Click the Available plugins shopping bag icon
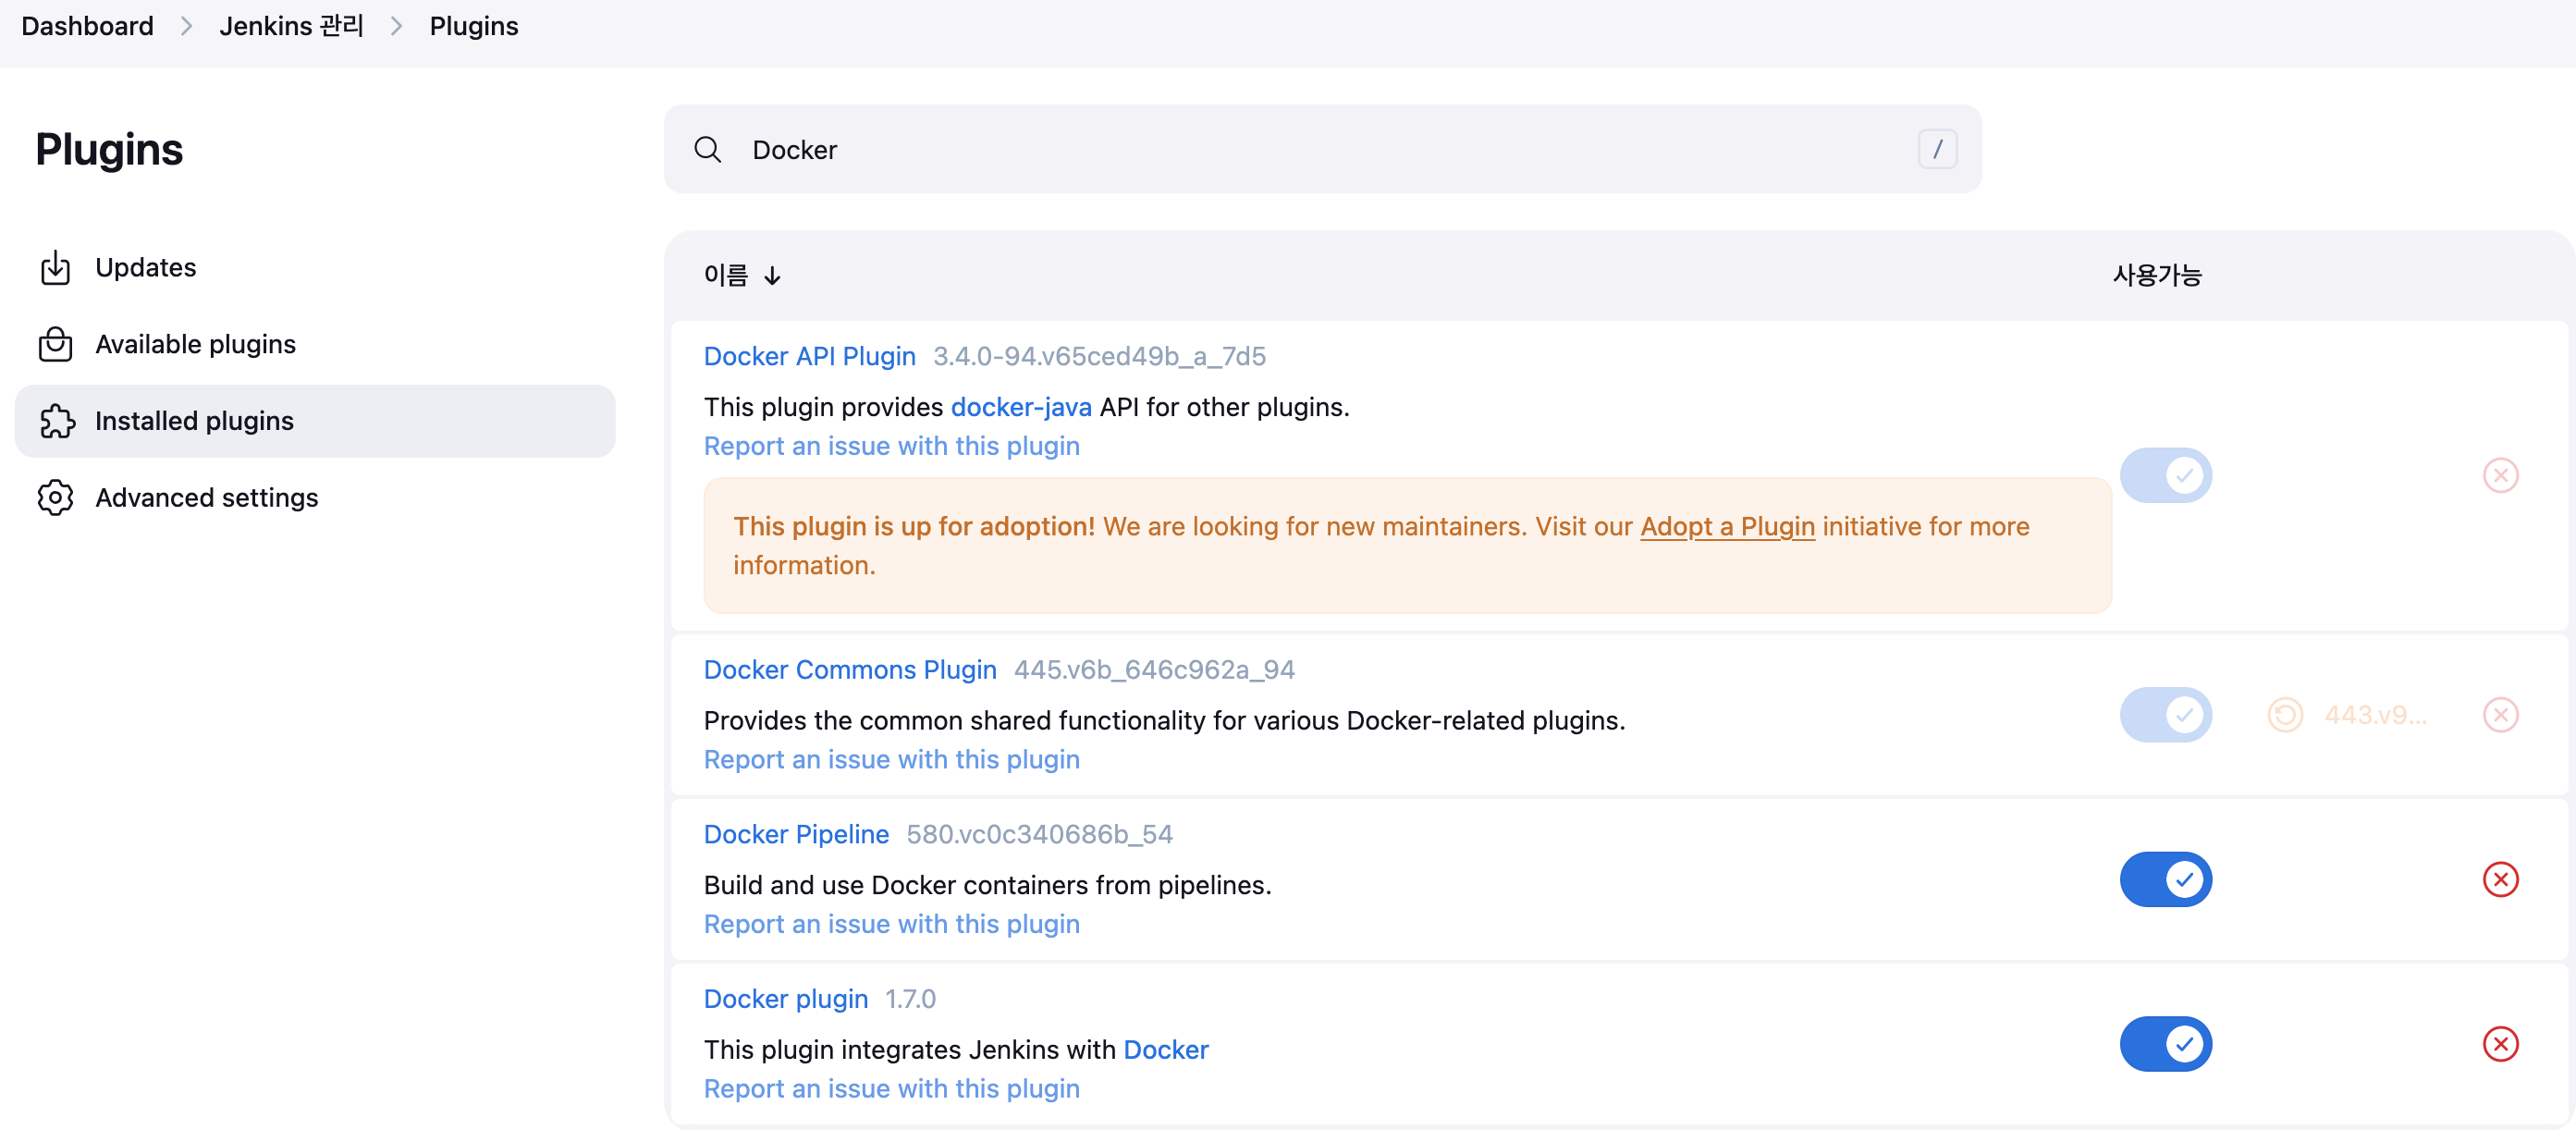 click(55, 344)
